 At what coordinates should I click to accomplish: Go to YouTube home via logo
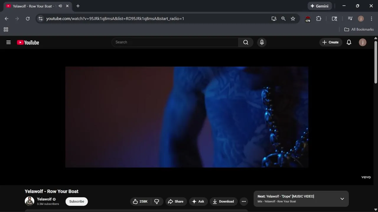28,42
